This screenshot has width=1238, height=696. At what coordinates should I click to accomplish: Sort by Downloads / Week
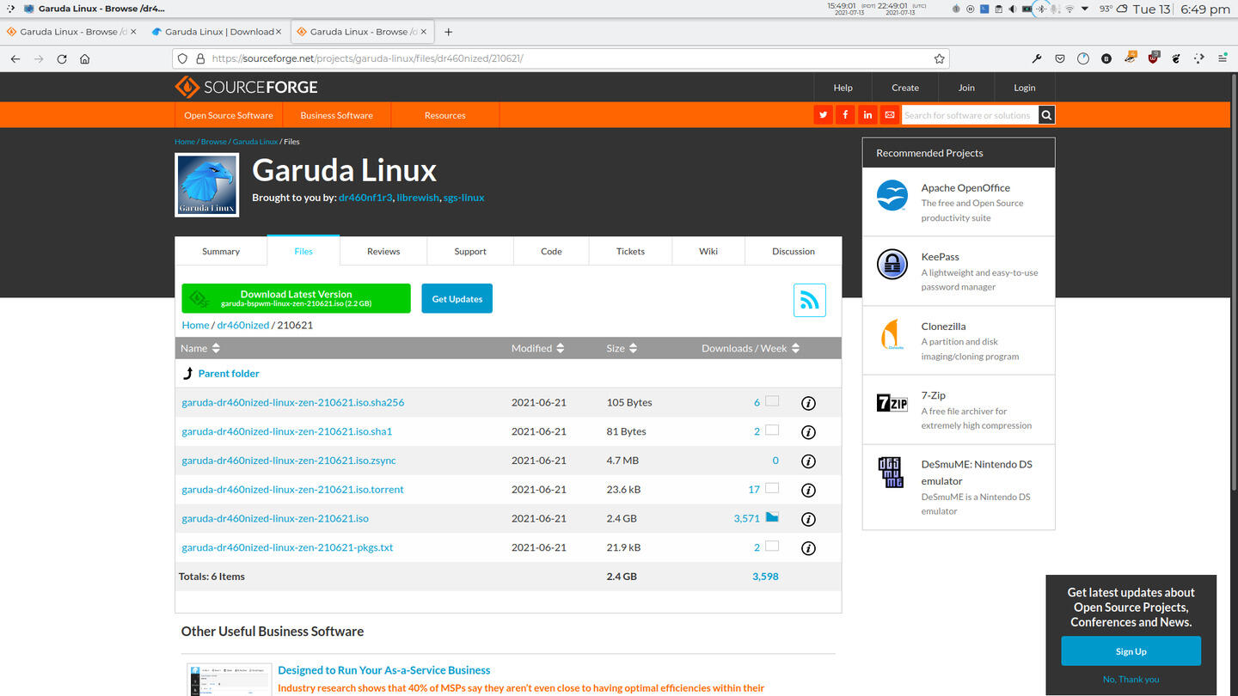click(751, 348)
